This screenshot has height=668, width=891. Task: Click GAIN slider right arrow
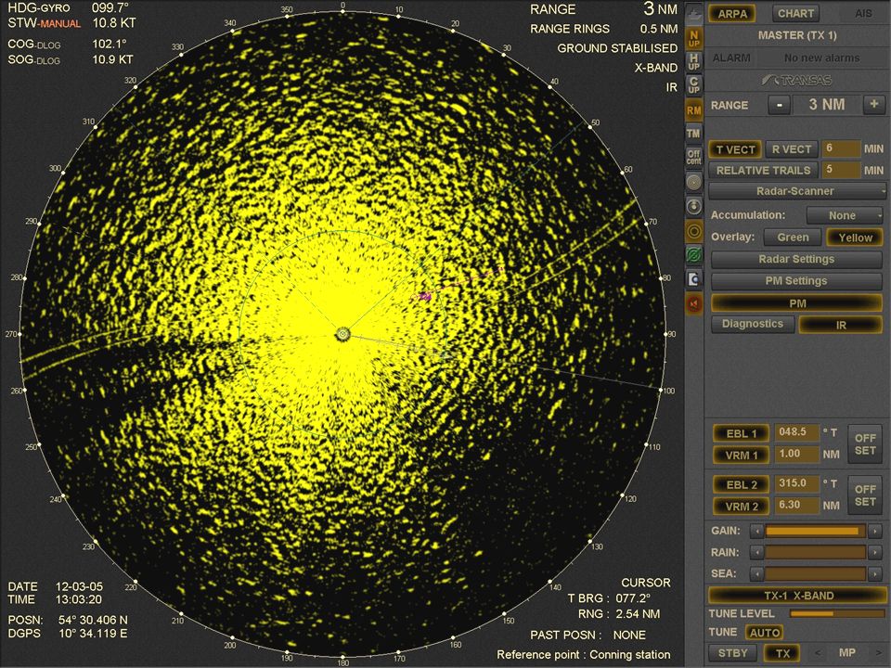[x=875, y=531]
